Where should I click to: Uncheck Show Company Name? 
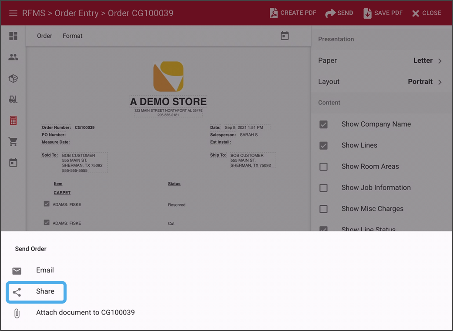pos(323,124)
